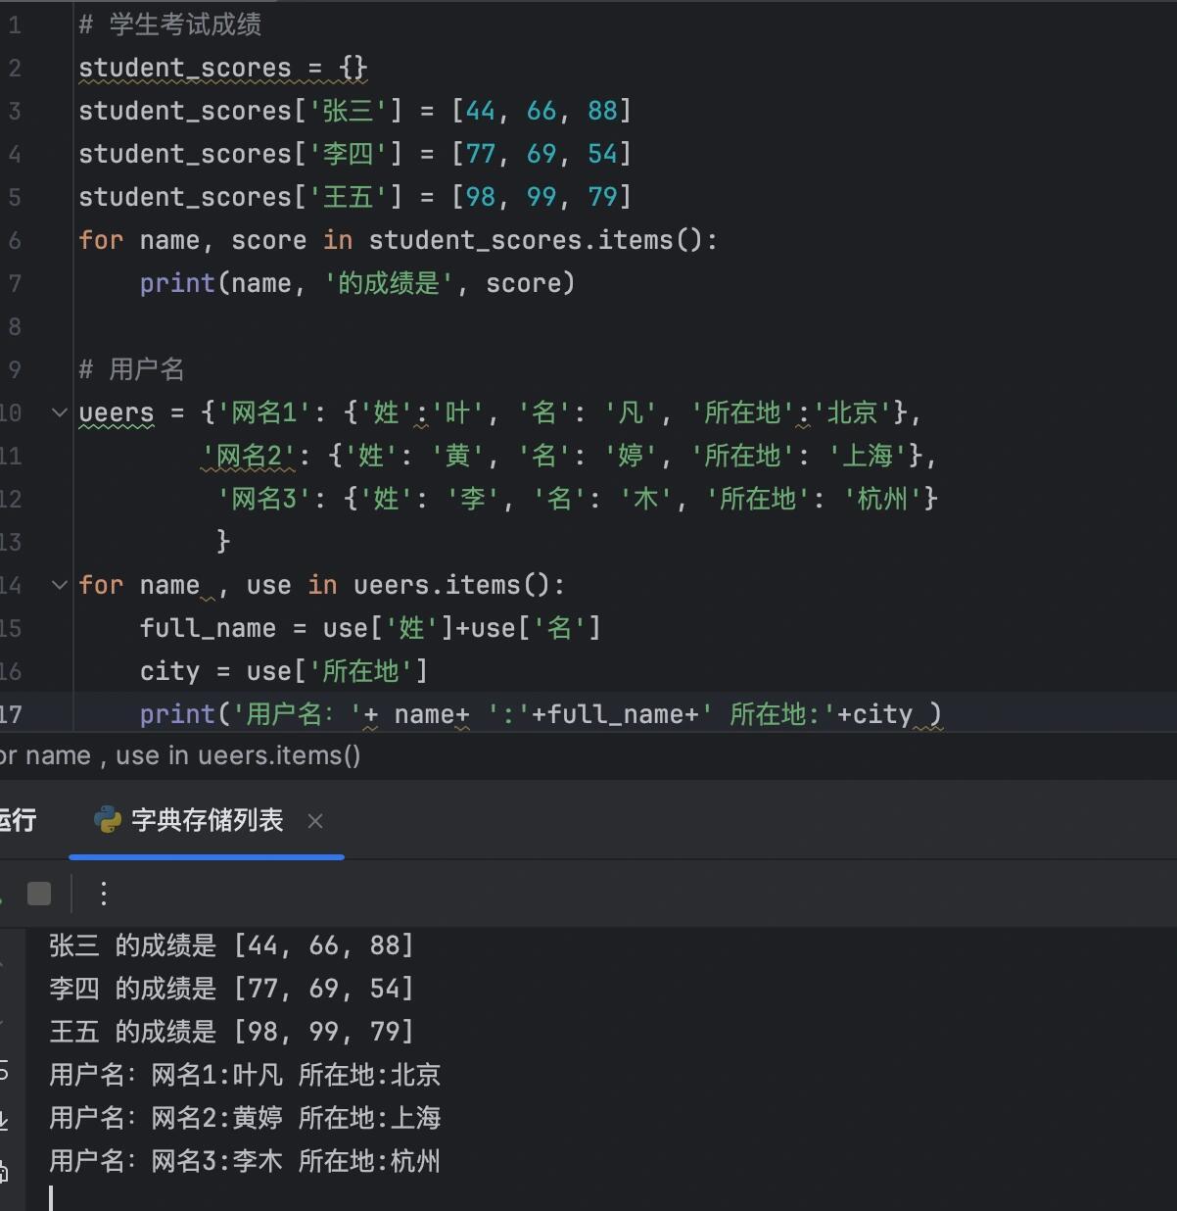Click the '张三' key in the code

pos(348,111)
